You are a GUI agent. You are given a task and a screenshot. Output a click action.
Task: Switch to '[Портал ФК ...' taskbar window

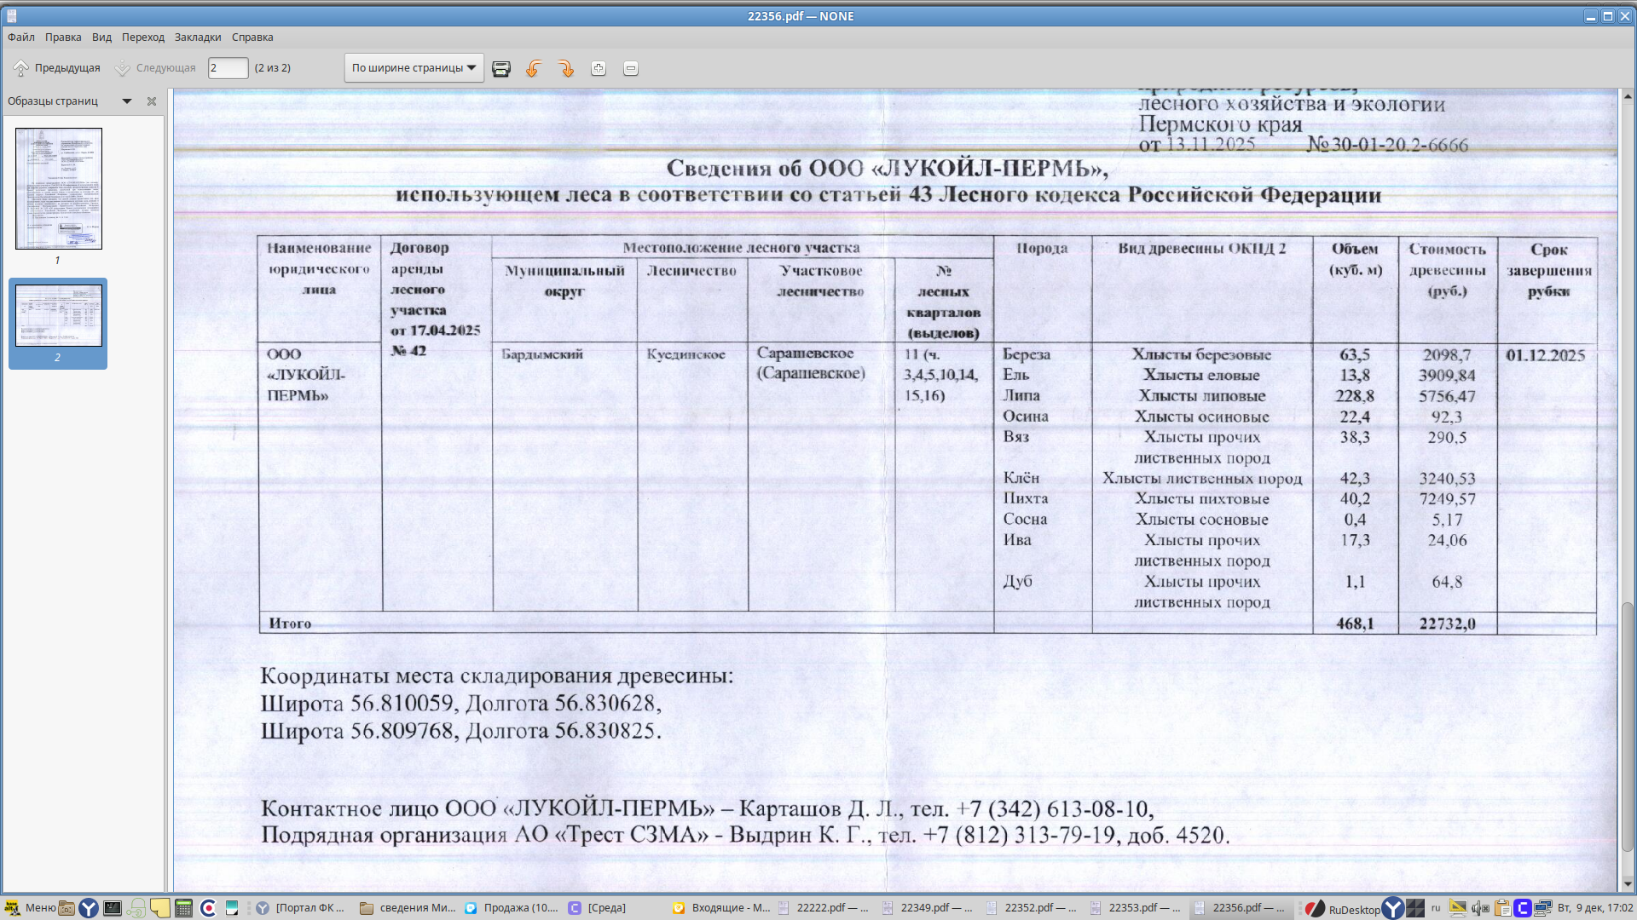tap(301, 908)
